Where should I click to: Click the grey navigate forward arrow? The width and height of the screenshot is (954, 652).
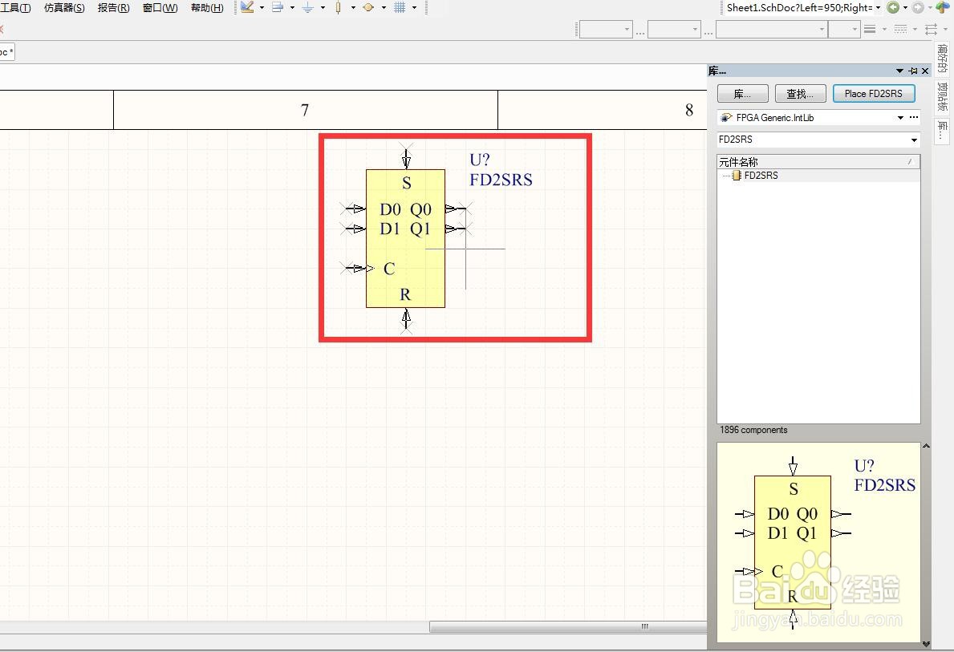[x=918, y=7]
